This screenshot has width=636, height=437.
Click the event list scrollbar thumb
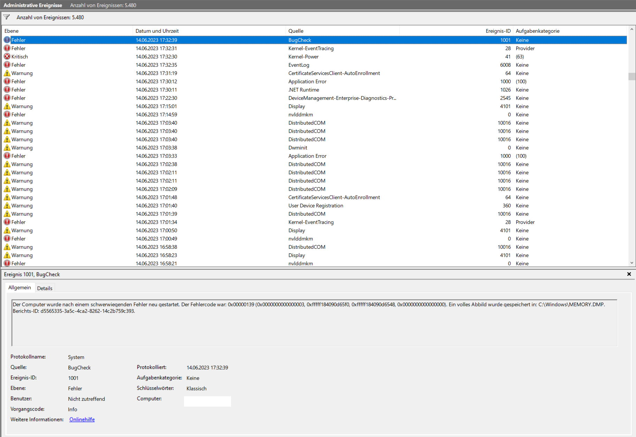pyautogui.click(x=631, y=76)
